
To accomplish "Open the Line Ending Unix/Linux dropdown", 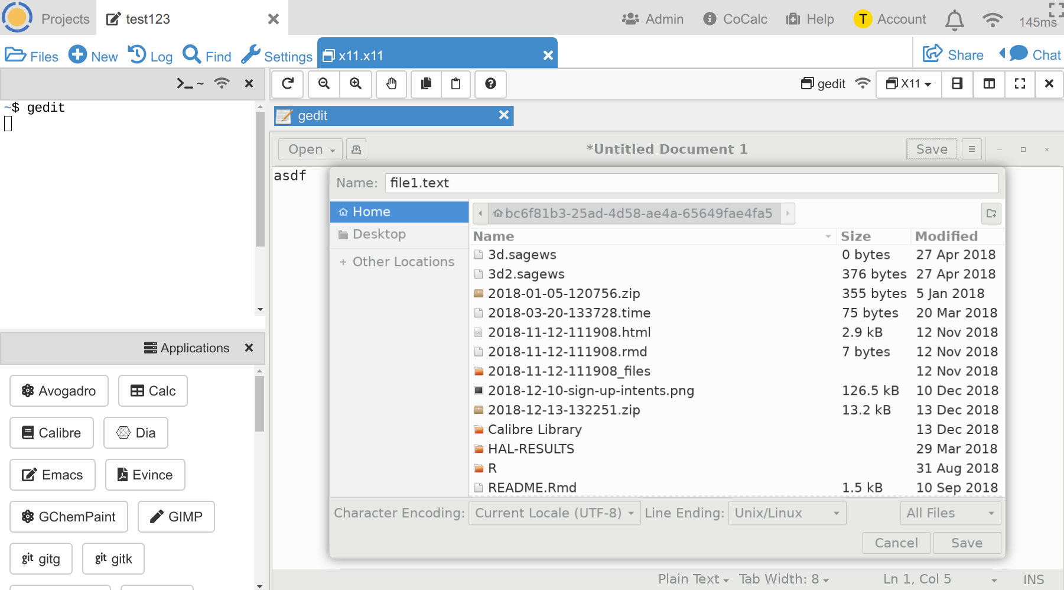I will point(786,513).
